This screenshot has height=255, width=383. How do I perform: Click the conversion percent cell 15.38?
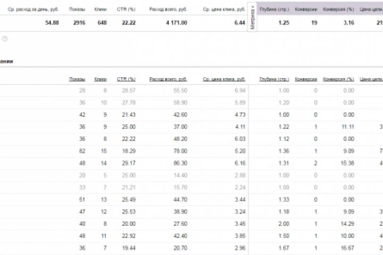(x=347, y=163)
